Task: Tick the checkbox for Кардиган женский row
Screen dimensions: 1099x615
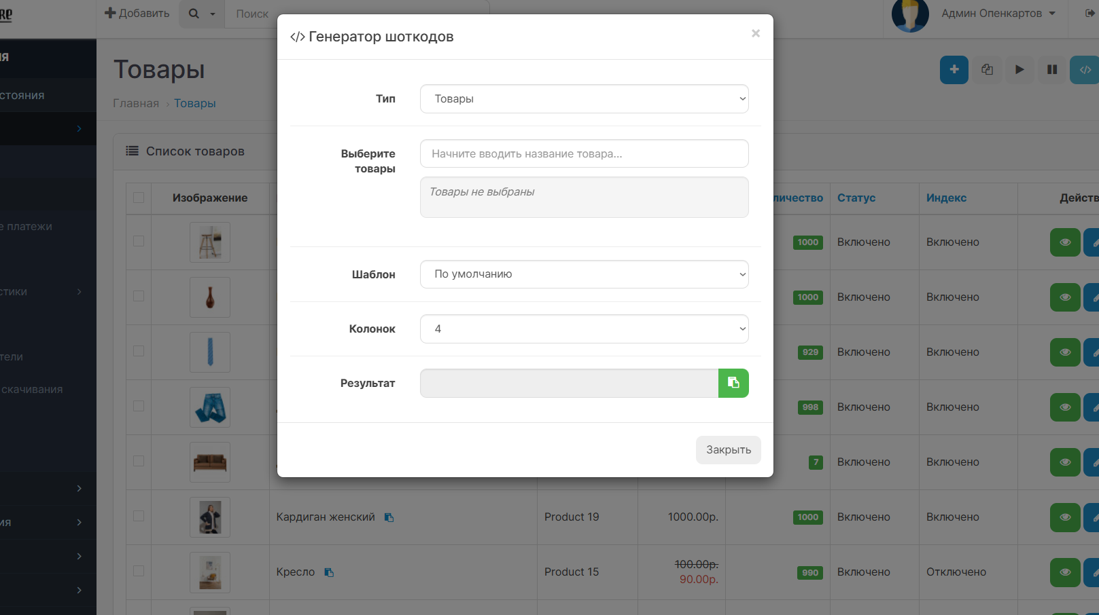Action: pos(139,516)
